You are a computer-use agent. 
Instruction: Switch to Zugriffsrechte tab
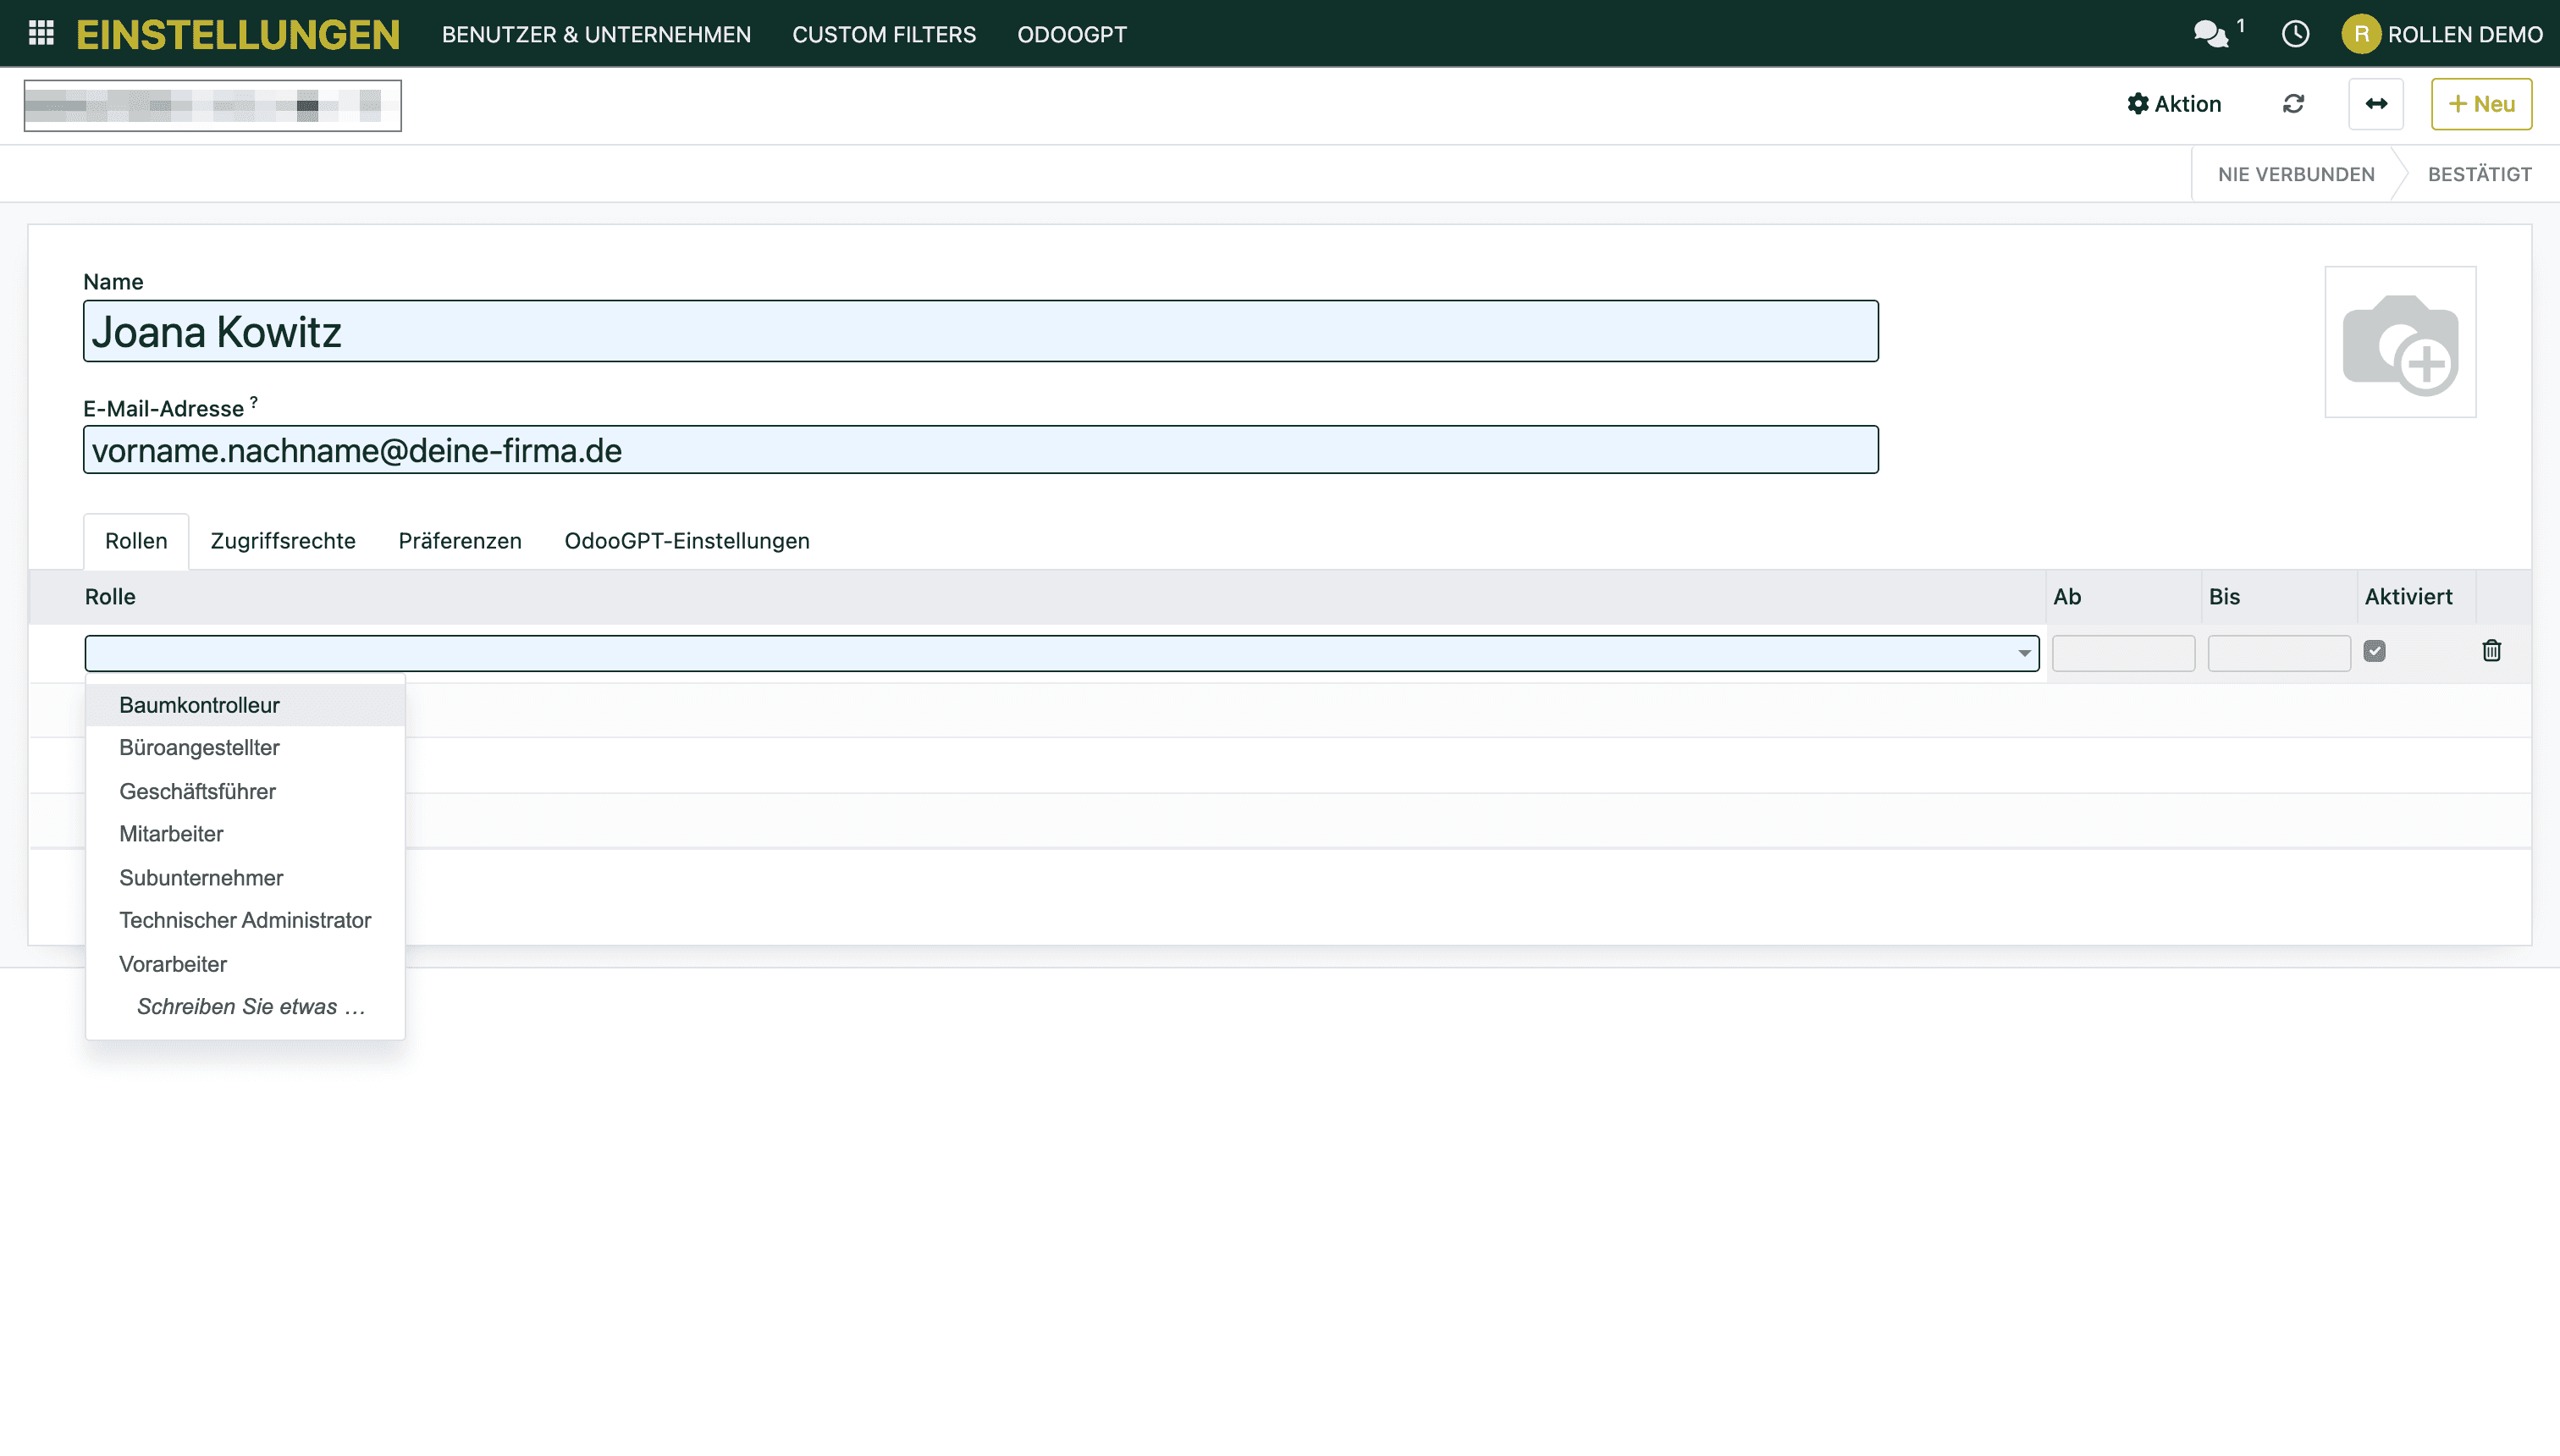(x=283, y=541)
